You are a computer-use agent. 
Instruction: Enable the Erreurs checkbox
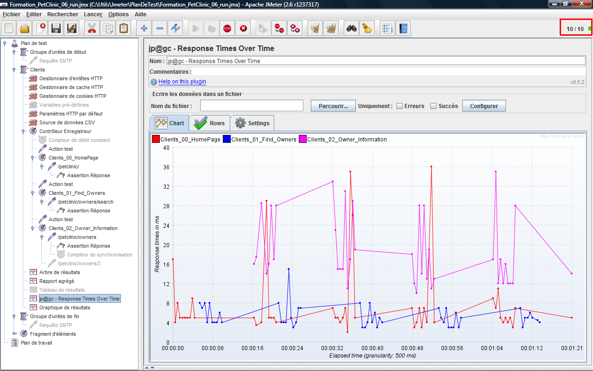coord(399,106)
